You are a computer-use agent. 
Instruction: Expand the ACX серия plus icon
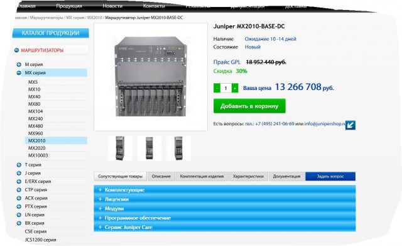click(19, 198)
